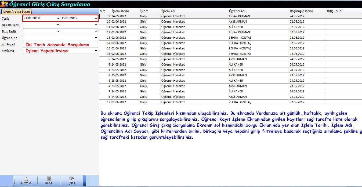Click the Öğrenci Adı column header

(258, 11)
